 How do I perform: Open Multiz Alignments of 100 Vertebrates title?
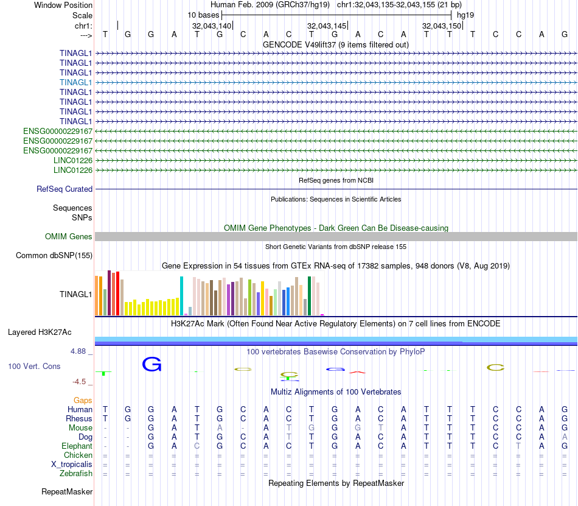pos(336,392)
